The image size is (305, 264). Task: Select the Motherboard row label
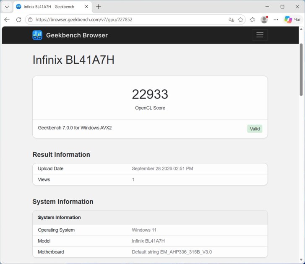click(x=51, y=252)
